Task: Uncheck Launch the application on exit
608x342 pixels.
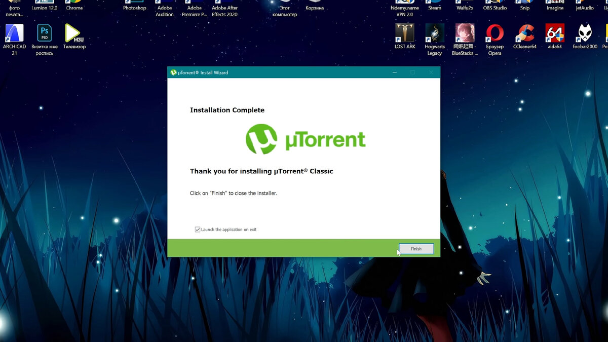Action: [x=198, y=230]
